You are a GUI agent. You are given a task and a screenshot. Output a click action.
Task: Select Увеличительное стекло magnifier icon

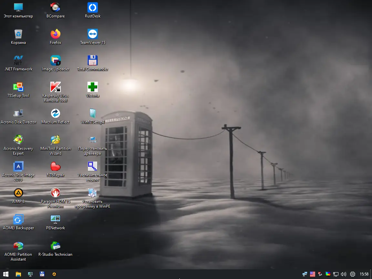pyautogui.click(x=93, y=172)
